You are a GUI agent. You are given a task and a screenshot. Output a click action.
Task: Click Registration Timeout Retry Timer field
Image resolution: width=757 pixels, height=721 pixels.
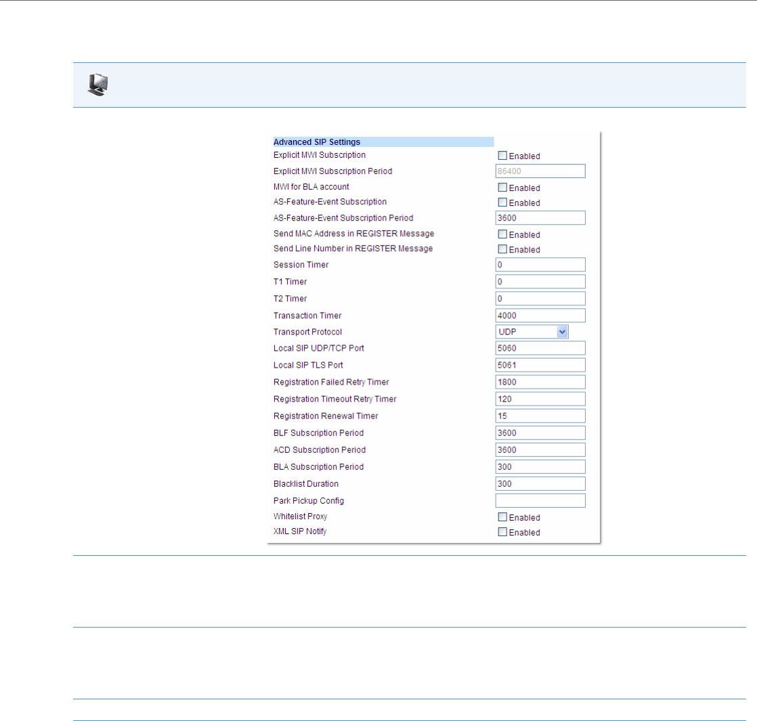(540, 399)
